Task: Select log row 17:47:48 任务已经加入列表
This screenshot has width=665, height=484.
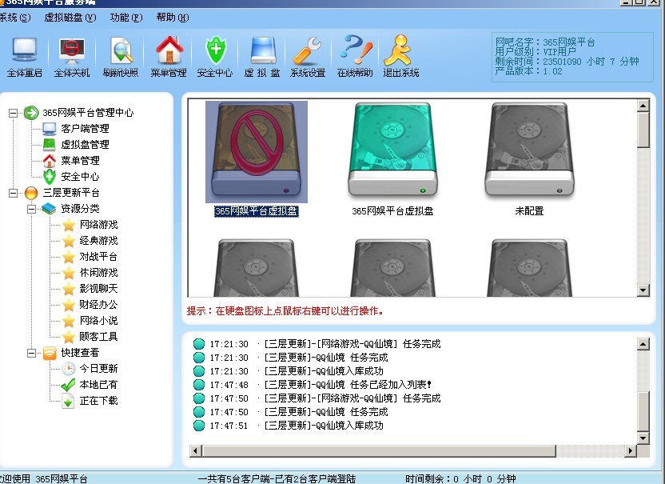Action: click(313, 385)
